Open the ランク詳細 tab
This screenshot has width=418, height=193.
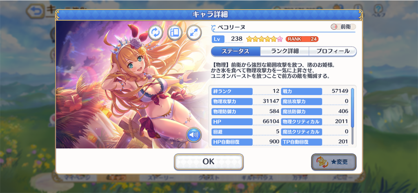pyautogui.click(x=285, y=51)
